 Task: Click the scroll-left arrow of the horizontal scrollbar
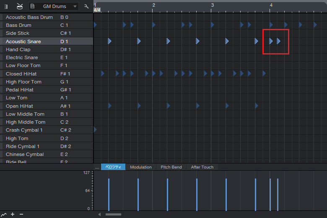click(99, 214)
